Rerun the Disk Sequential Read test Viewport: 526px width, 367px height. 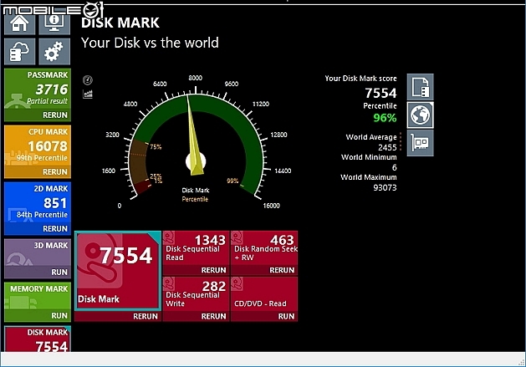[x=213, y=270]
